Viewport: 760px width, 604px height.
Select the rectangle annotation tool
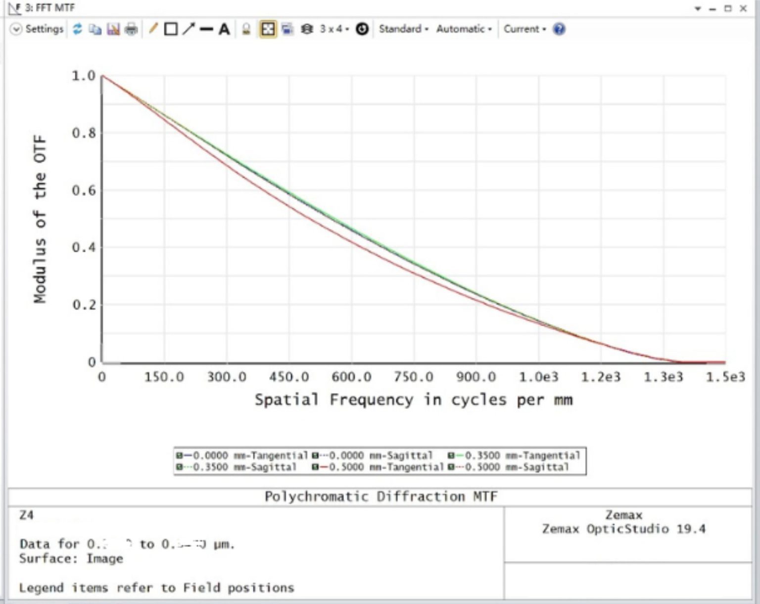[x=171, y=29]
